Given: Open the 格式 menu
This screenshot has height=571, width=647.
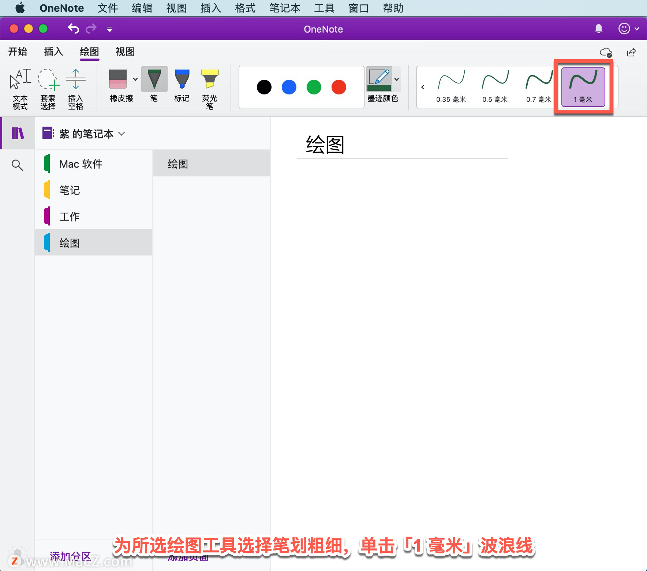Looking at the screenshot, I should [x=245, y=8].
